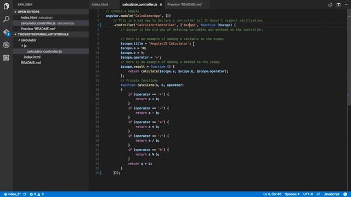
Task: Click the errors and warnings count in status bar
Action: [37, 194]
